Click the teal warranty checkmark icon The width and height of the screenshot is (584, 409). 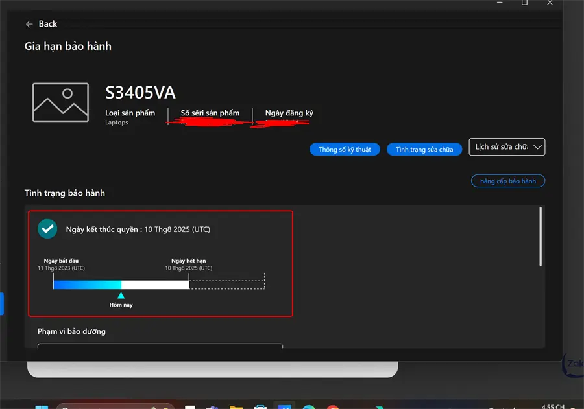tap(47, 229)
